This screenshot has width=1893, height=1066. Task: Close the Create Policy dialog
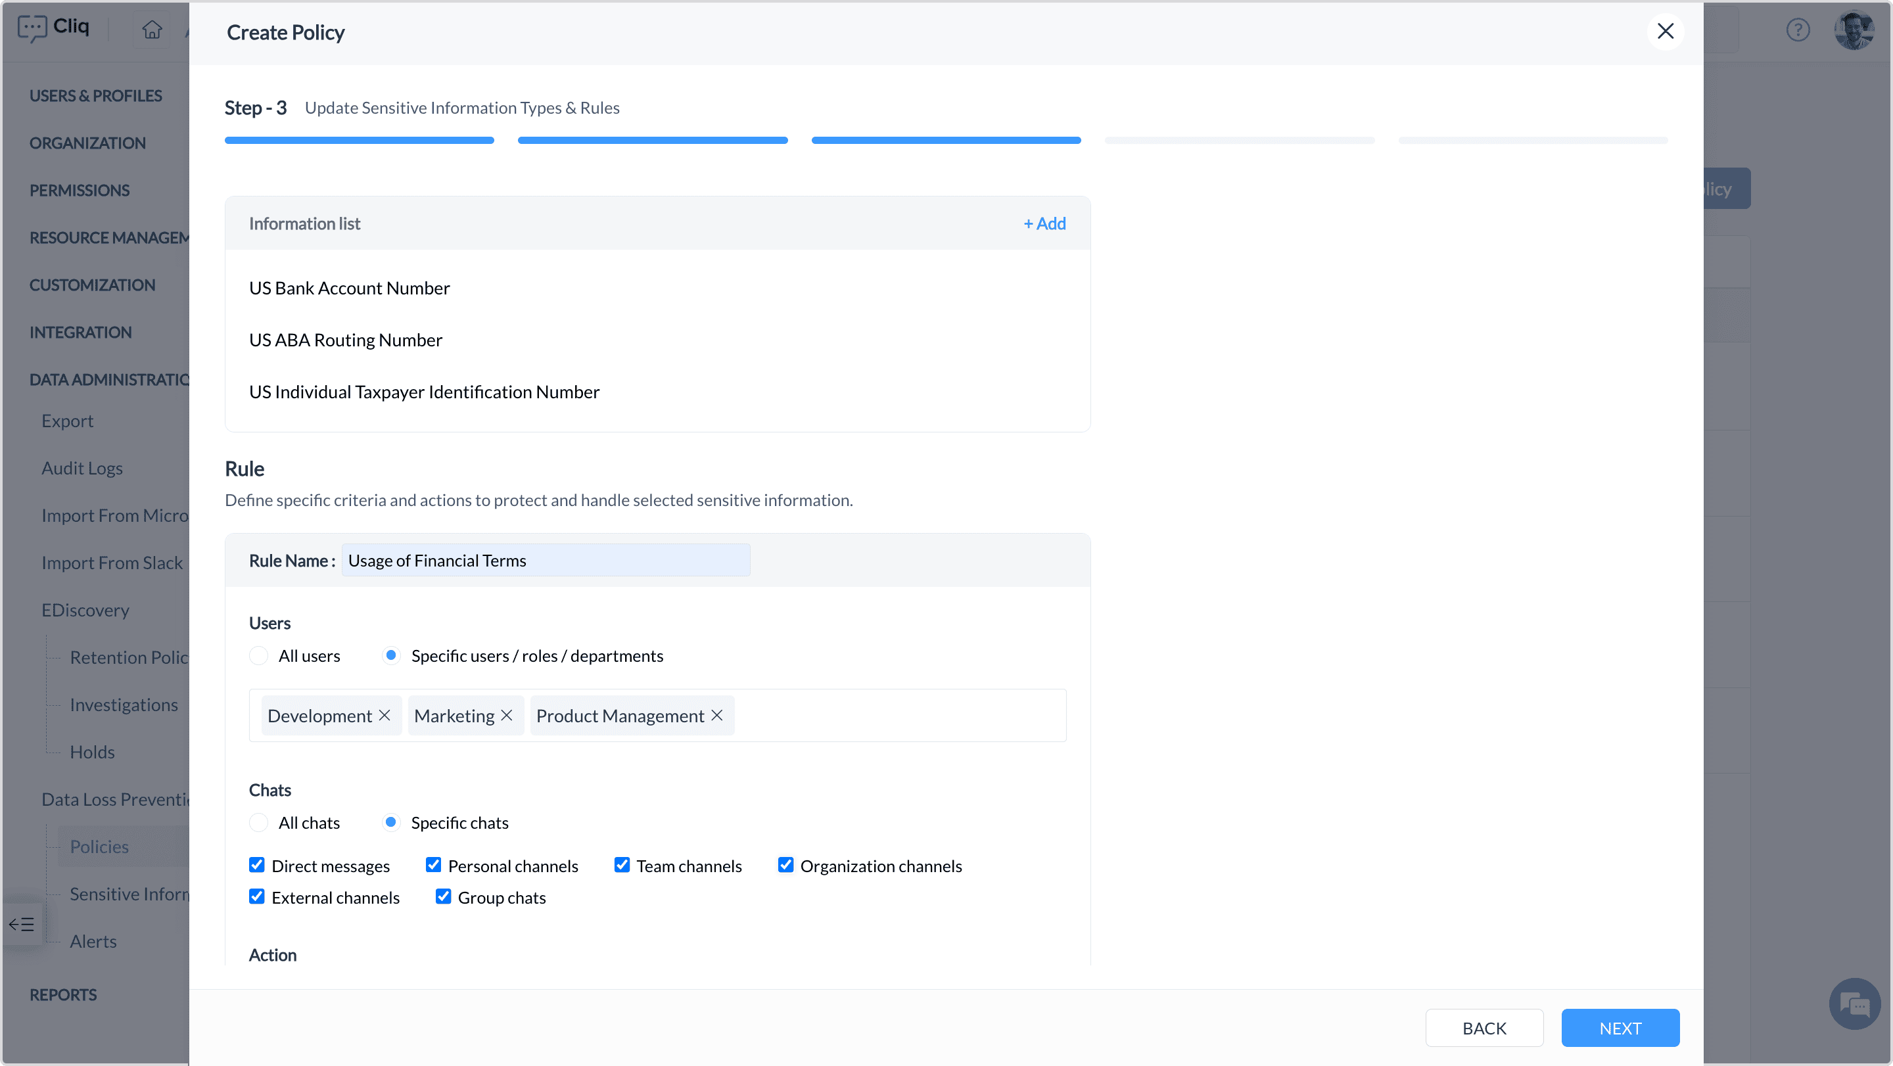pos(1665,31)
